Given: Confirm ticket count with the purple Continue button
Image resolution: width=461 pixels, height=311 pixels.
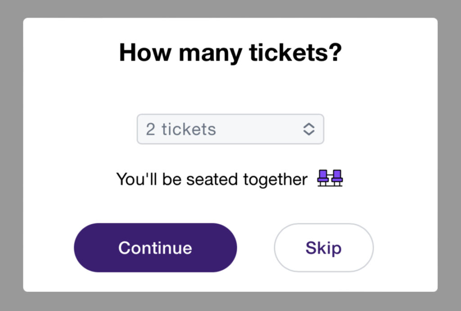Looking at the screenshot, I should point(155,248).
